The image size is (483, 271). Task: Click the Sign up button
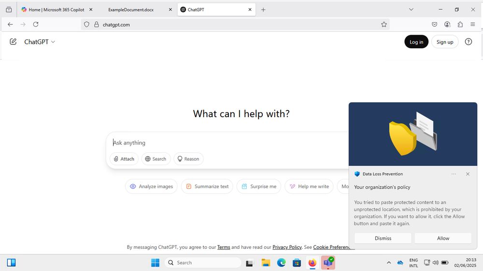coord(444,42)
